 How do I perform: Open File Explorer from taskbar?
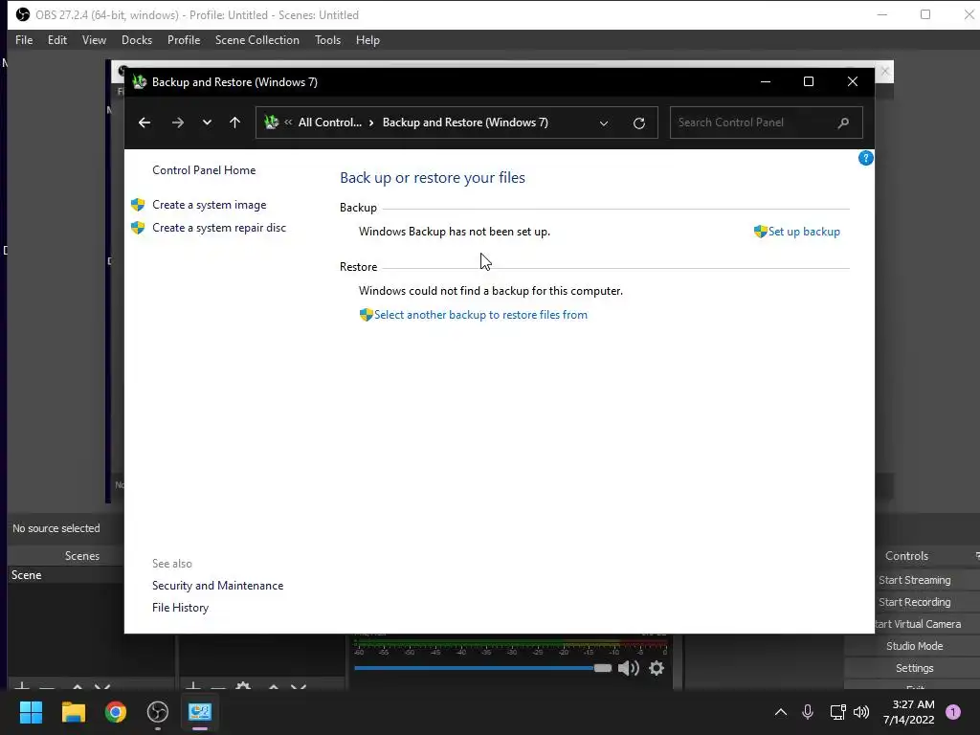[x=73, y=712]
